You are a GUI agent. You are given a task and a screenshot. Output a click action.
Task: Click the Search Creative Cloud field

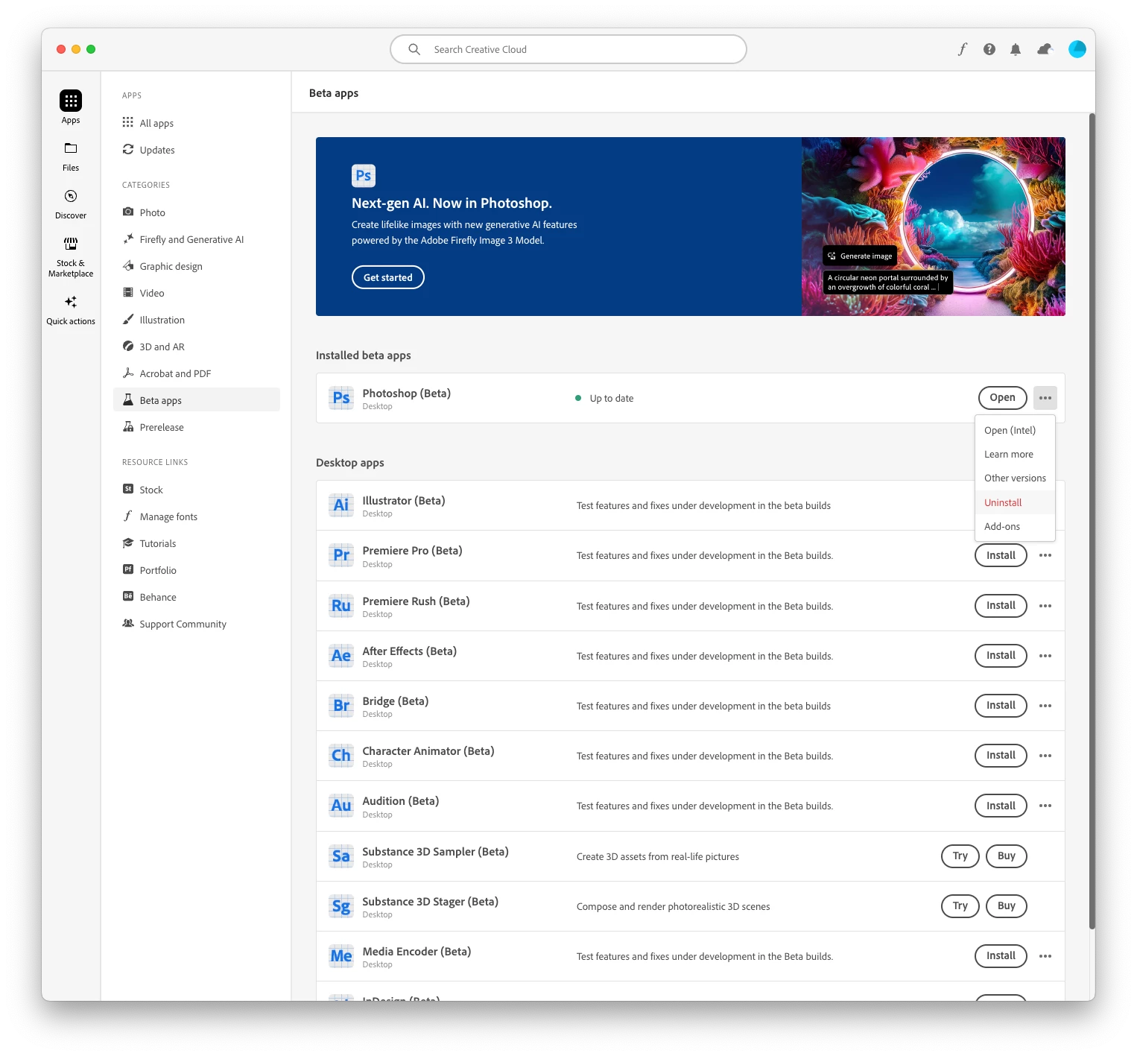coord(568,49)
